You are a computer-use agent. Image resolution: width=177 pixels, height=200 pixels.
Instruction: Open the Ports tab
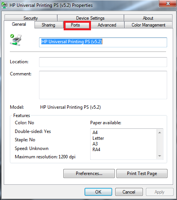tap(77, 25)
